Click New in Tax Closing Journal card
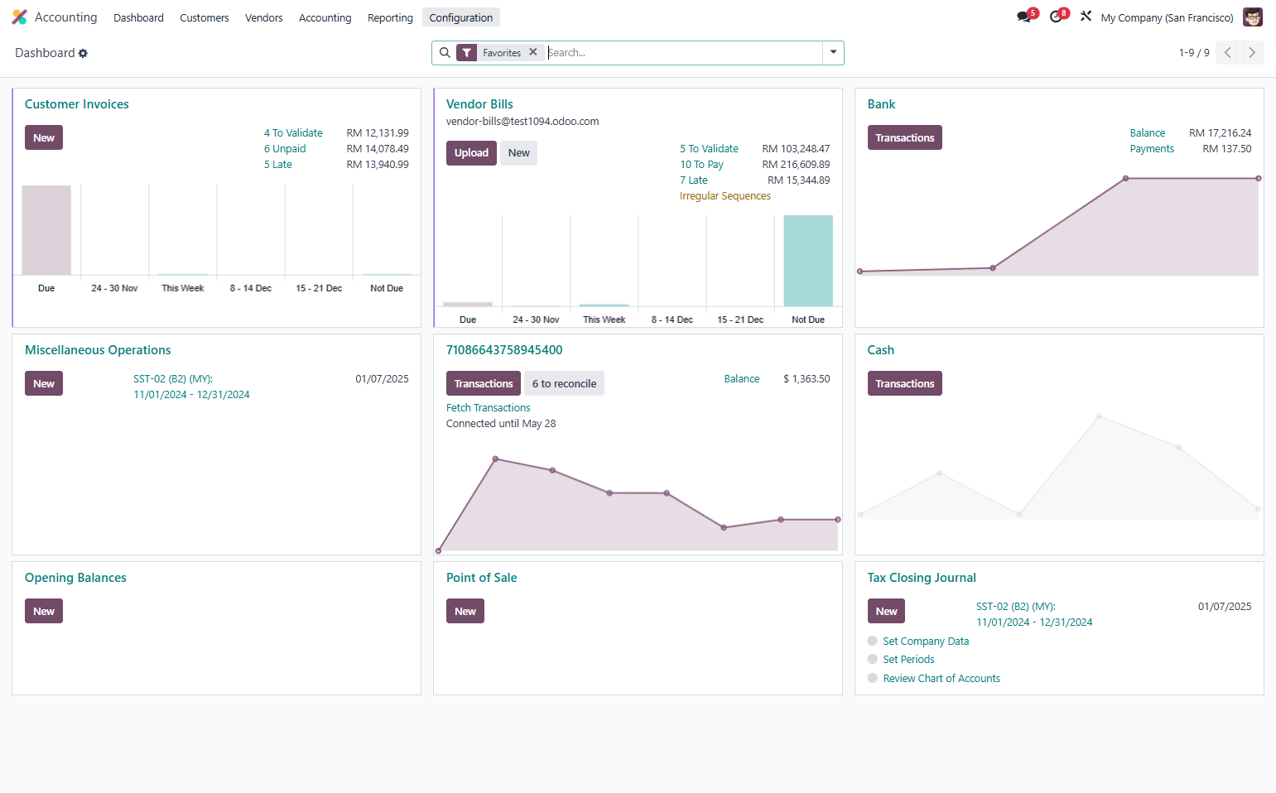This screenshot has height=793, width=1276. tap(887, 611)
